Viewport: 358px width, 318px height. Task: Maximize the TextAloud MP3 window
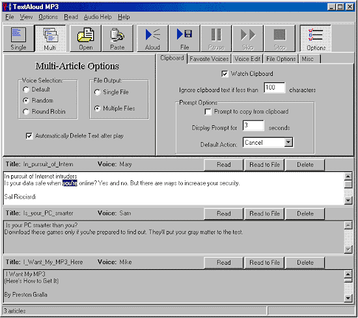point(340,7)
